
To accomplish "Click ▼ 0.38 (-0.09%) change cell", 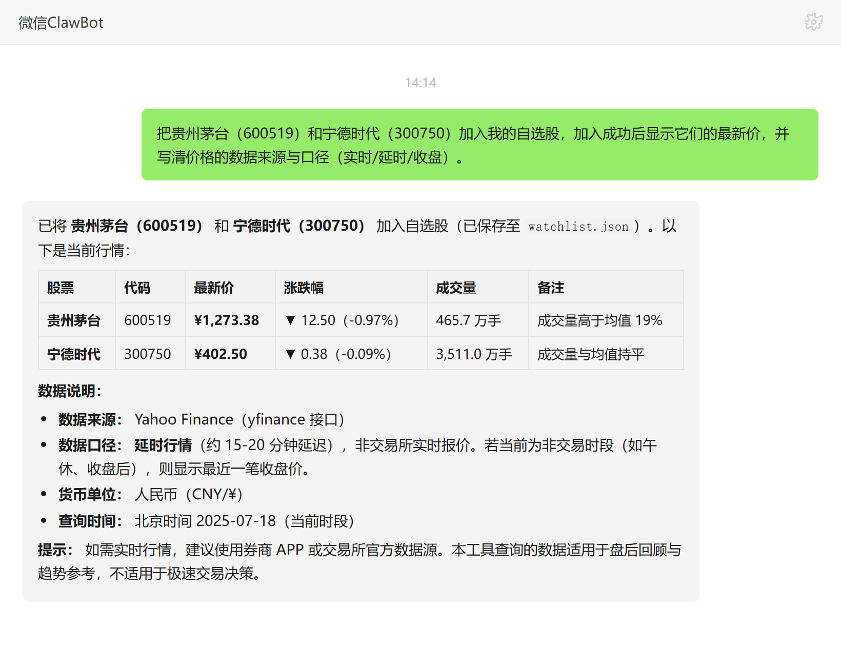I will point(351,354).
